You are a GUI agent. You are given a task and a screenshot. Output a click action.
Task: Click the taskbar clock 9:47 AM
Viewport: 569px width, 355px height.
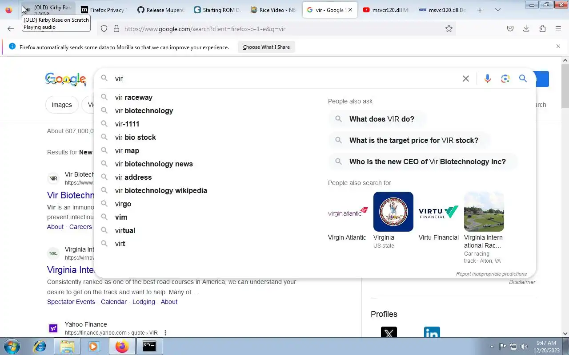pyautogui.click(x=546, y=343)
